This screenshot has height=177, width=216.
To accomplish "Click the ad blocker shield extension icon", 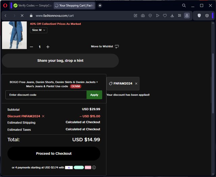I will [199, 16].
